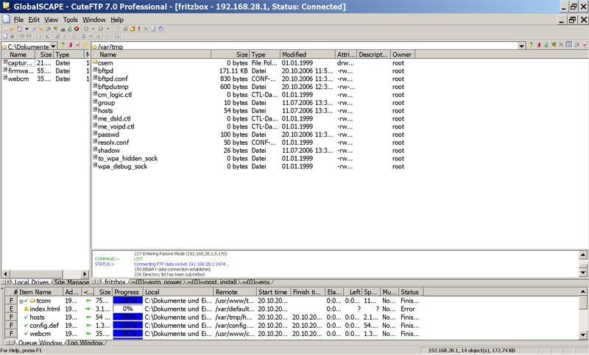Click the new-file icon in HTML editor toolbar
This screenshot has width=589, height=355.
coord(5,36)
